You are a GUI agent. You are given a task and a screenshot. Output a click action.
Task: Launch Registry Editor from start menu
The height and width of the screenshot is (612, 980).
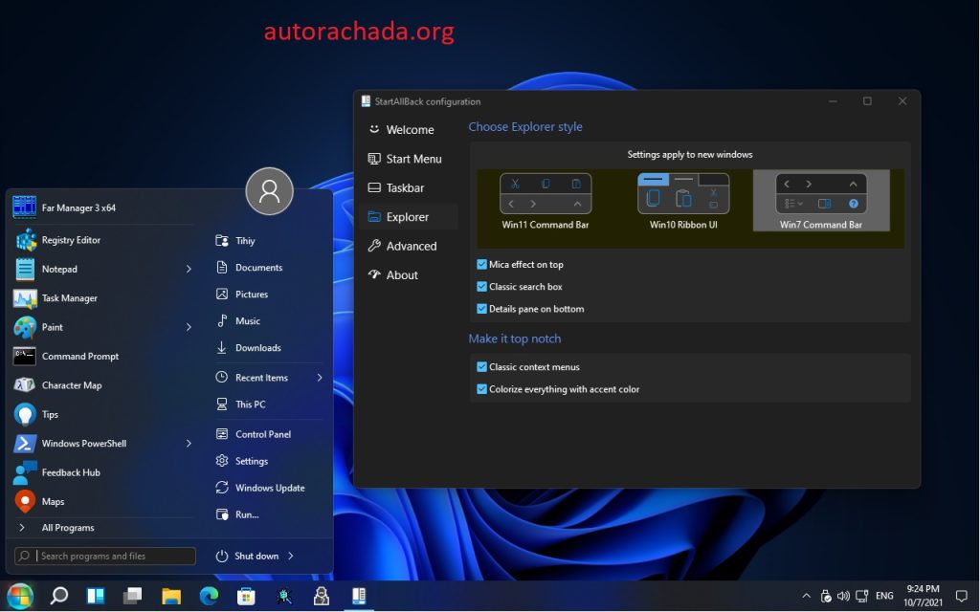tap(103, 240)
